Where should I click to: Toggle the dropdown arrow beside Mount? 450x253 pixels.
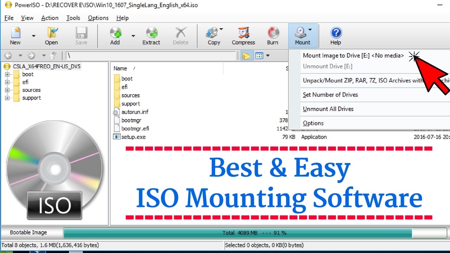point(310,30)
